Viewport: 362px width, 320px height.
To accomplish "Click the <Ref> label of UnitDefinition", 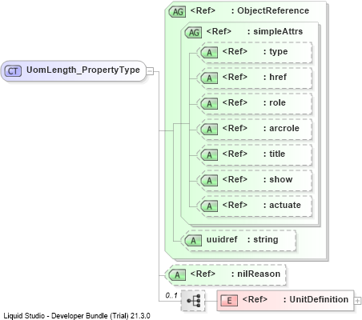I will (x=255, y=299).
